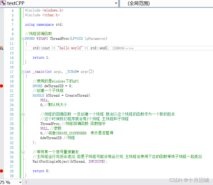Image resolution: width=213 pixels, height=185 pixels.
Task: Toggle the breakpoint on line 38
Action: tap(2, 171)
